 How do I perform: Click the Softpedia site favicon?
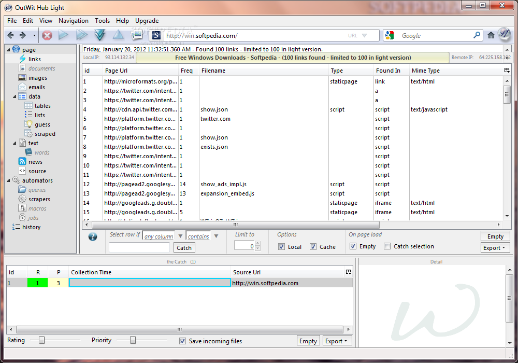pyautogui.click(x=156, y=35)
